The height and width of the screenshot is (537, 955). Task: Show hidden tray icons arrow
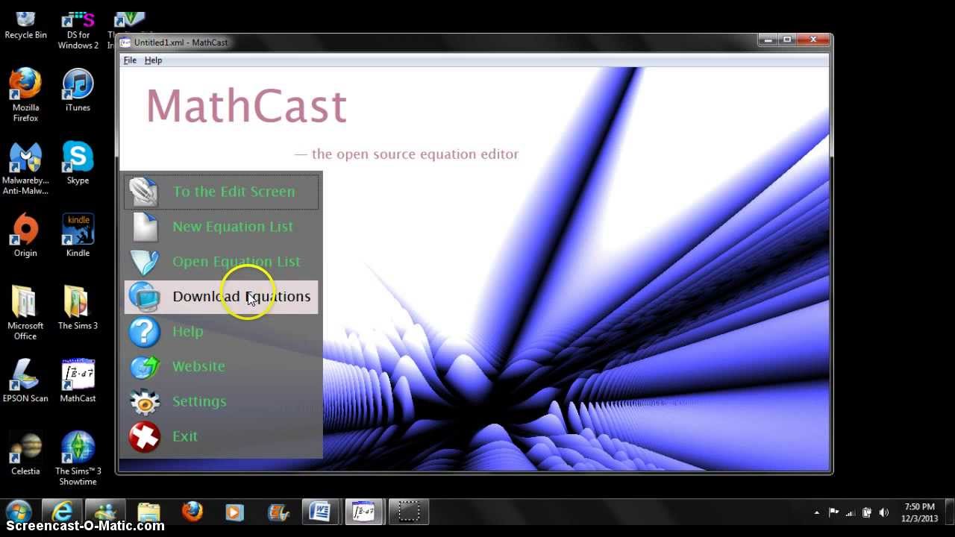point(816,512)
